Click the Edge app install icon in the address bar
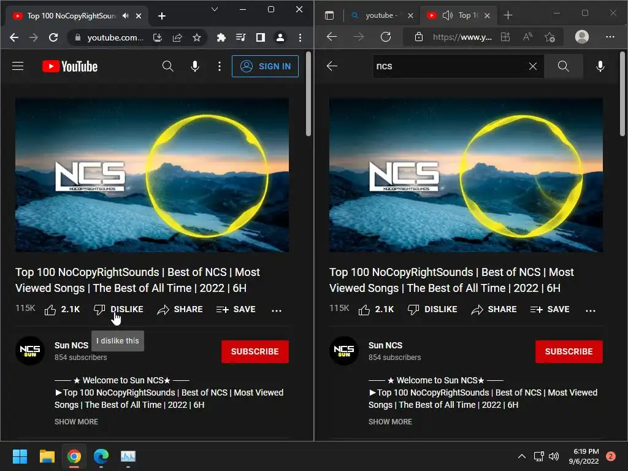The height and width of the screenshot is (471, 628). coord(505,37)
